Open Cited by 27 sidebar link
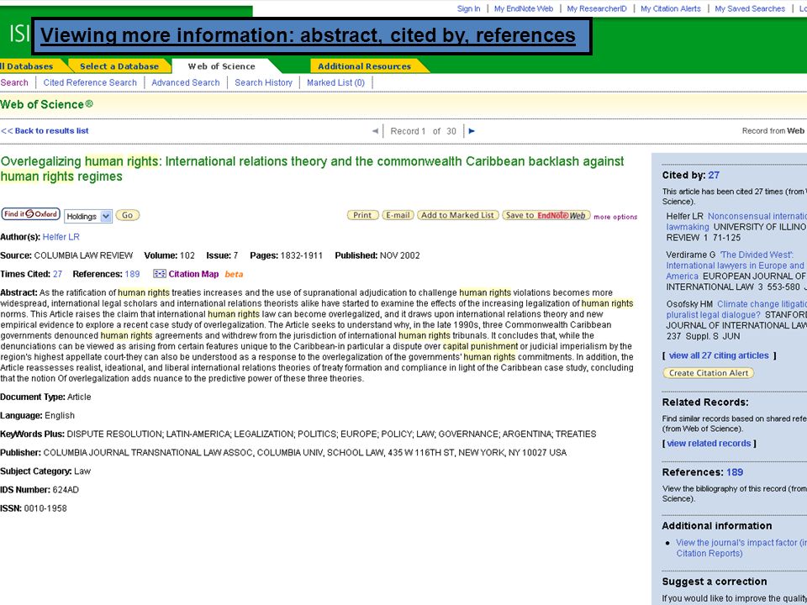The image size is (807, 605). point(714,175)
